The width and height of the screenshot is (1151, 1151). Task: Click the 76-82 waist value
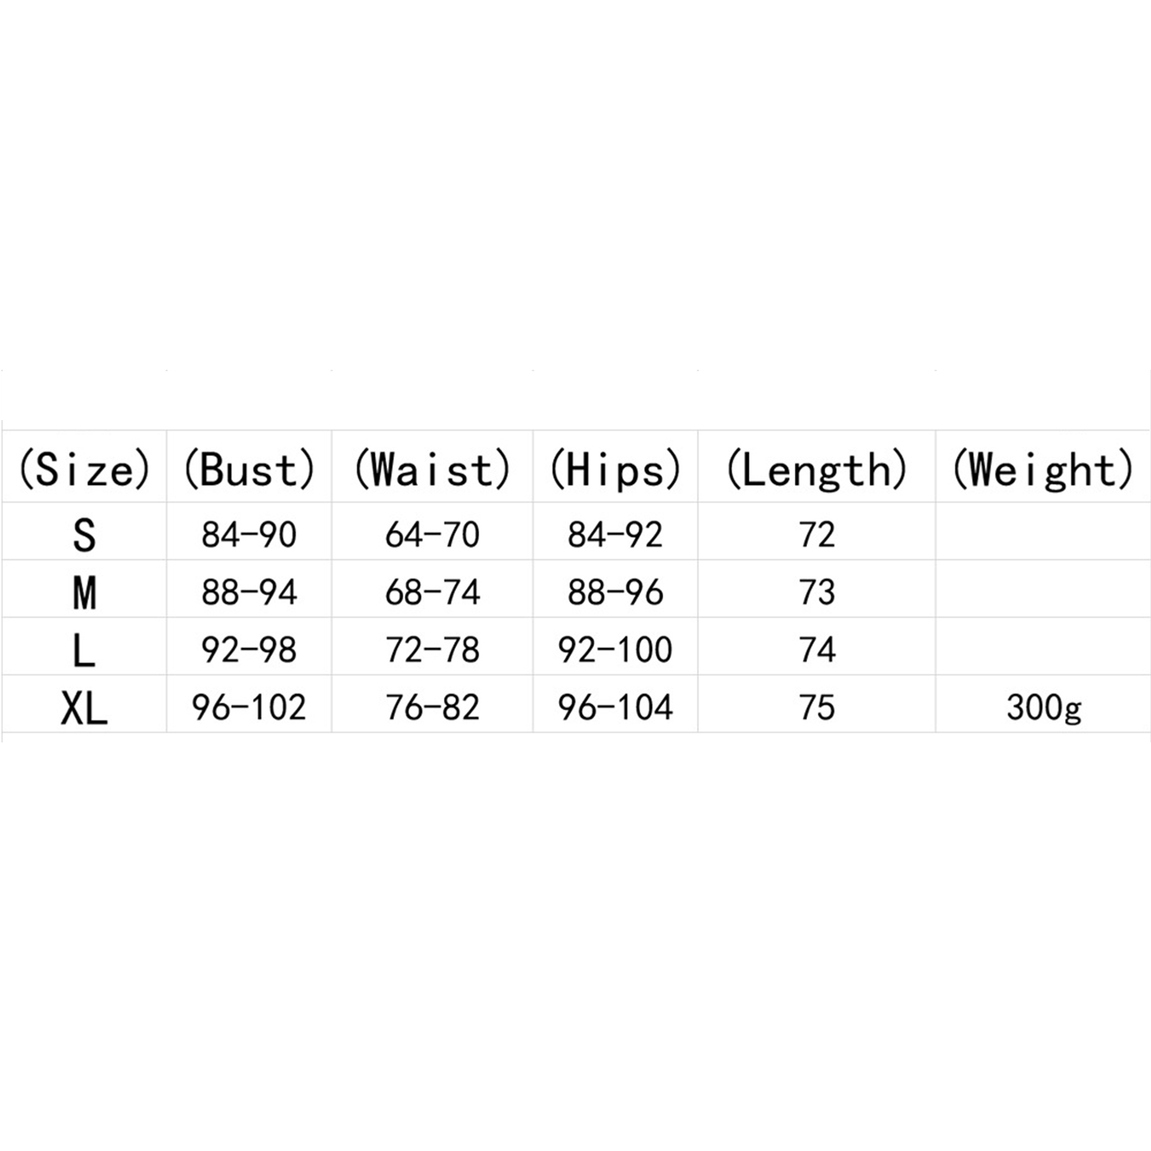click(x=432, y=707)
